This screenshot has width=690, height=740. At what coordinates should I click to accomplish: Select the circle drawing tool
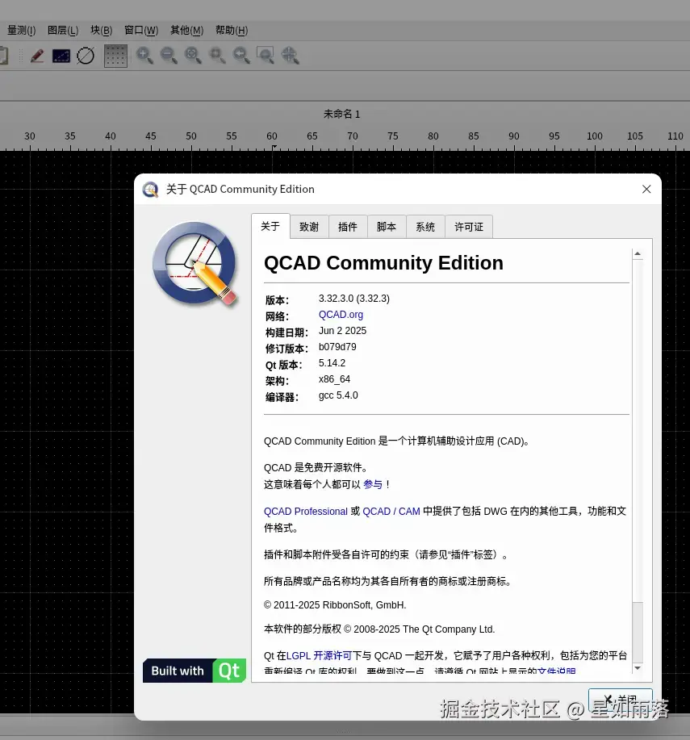coord(86,55)
